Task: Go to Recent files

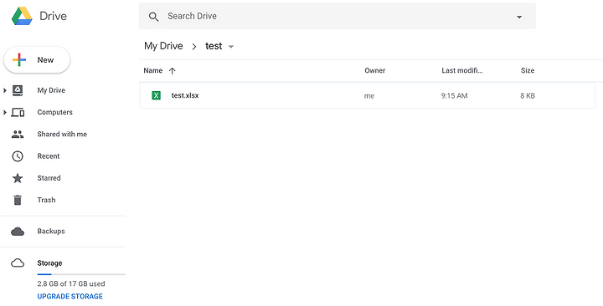Action: pos(49,156)
